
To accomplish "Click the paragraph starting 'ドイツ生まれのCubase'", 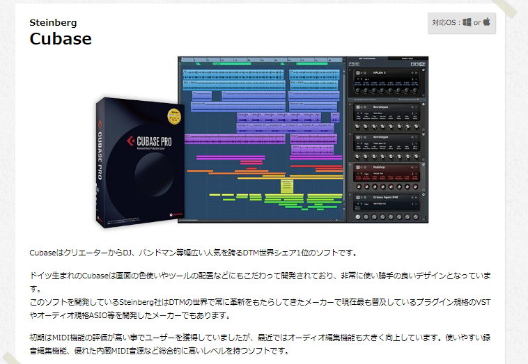I will [x=261, y=295].
